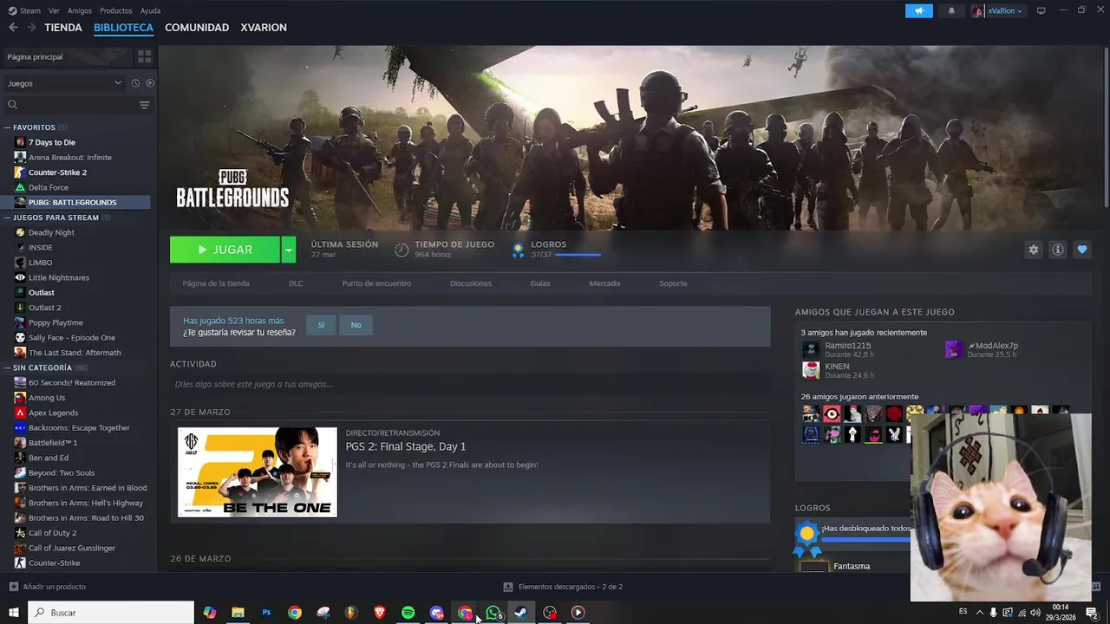Open collections grid view icon
This screenshot has width=1110, height=624.
click(x=145, y=56)
